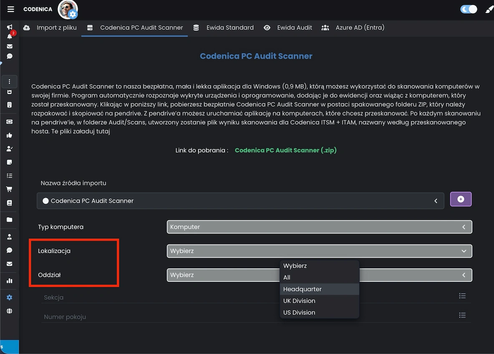Open the list picker beside Sekcja field
The height and width of the screenshot is (354, 494).
[462, 296]
